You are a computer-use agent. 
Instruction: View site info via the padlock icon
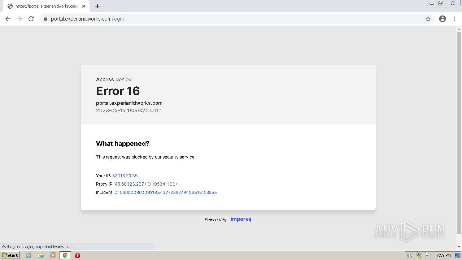[x=45, y=19]
